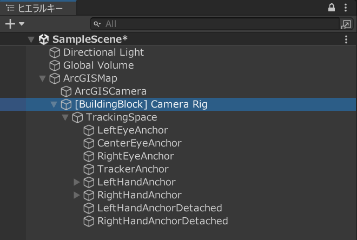Screen dimensions: 357x240
Task: Click the Hierarchy search field
Action: [216, 24]
